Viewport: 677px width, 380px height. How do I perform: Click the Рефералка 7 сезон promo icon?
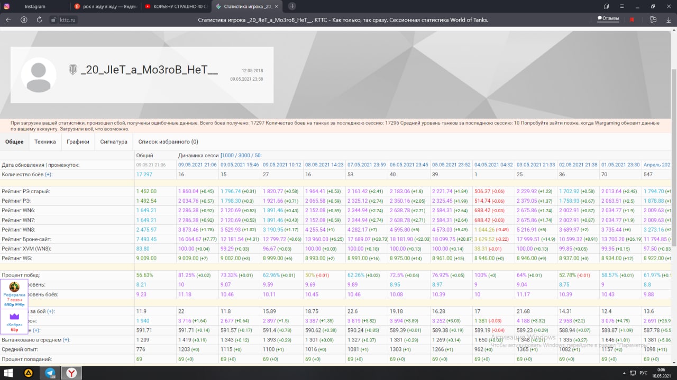pos(14,287)
